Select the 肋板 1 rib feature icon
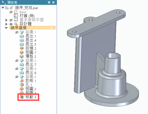This screenshot has height=114, width=148. click(22, 81)
